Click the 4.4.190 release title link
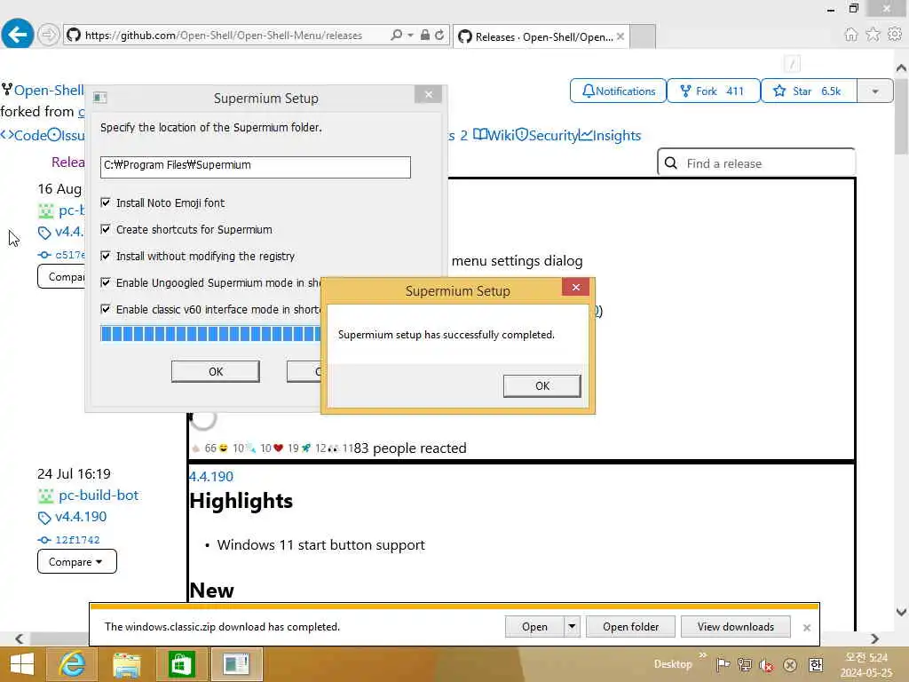Screen dimensions: 909x682 (211, 476)
